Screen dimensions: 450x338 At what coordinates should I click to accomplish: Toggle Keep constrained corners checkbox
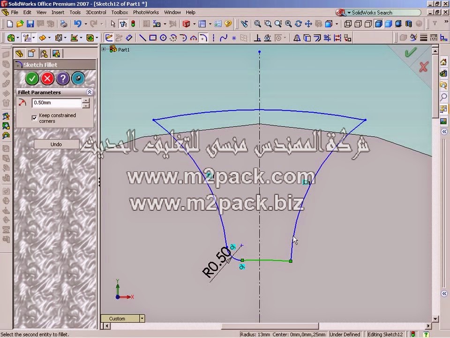tap(34, 118)
